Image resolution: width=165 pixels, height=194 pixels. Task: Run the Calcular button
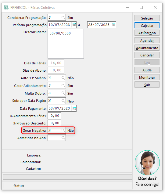[147, 26]
